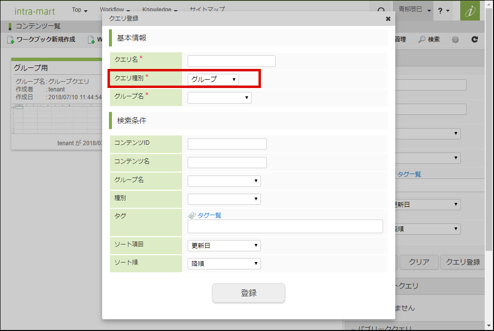Click the タグ一覧 link in the dialog
494x331 pixels.
[209, 215]
